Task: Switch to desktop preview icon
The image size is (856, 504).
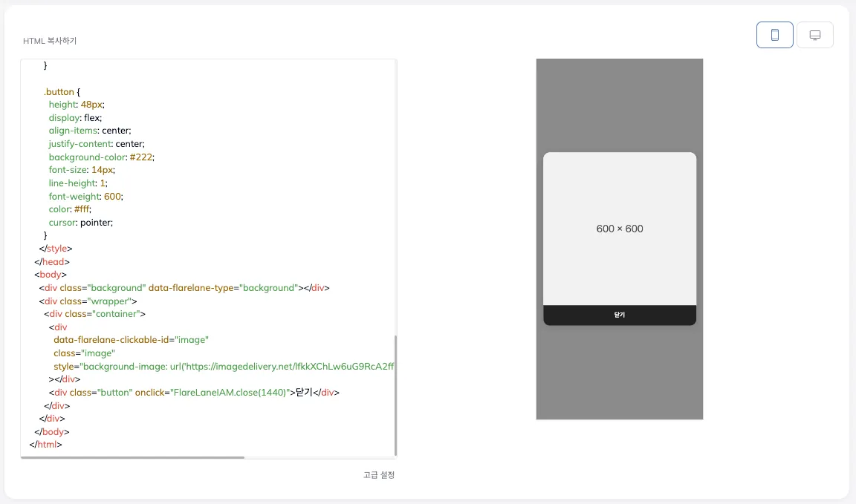Action: [815, 35]
